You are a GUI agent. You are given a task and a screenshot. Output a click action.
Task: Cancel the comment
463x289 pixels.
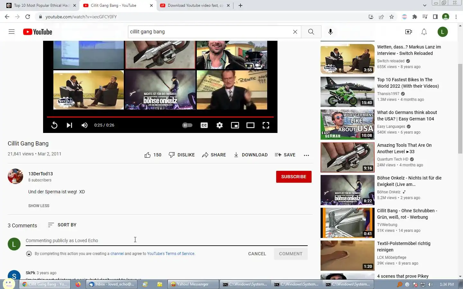(x=257, y=254)
